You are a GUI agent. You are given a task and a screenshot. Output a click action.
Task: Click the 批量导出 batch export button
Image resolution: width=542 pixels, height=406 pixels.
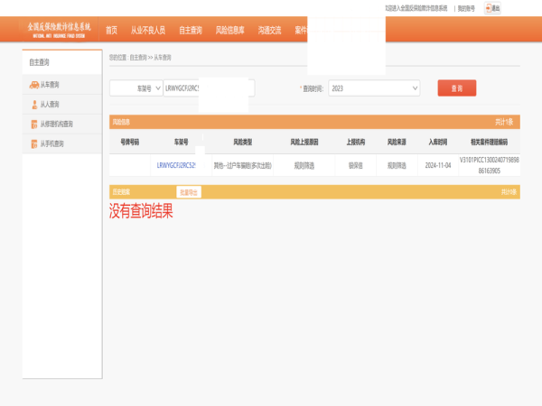189,192
